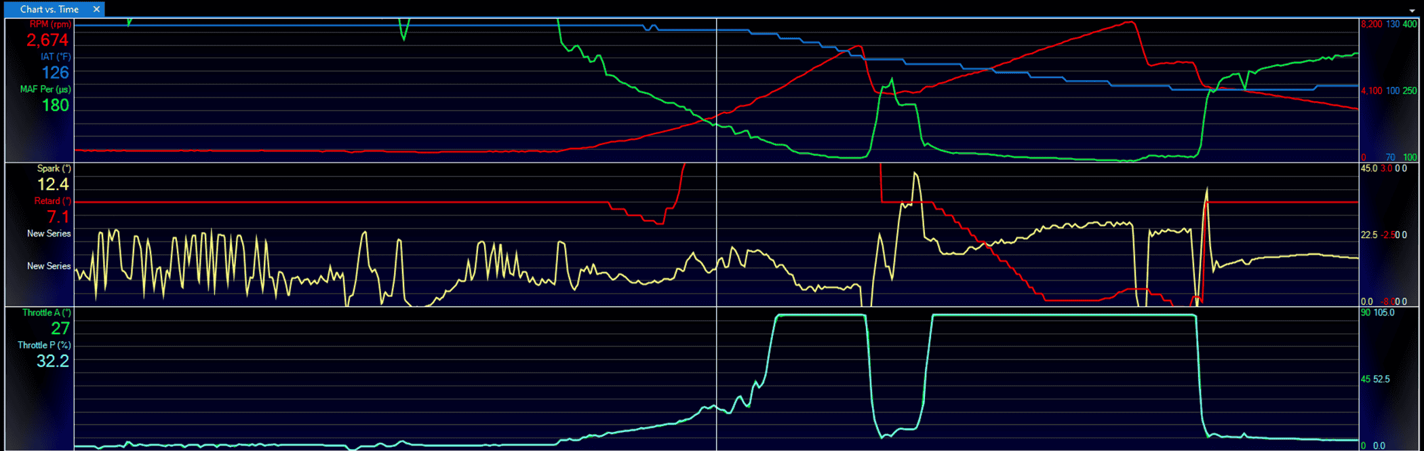Click the 52.5 Throttle P axis midpoint
The image size is (1424, 451).
click(x=1382, y=379)
